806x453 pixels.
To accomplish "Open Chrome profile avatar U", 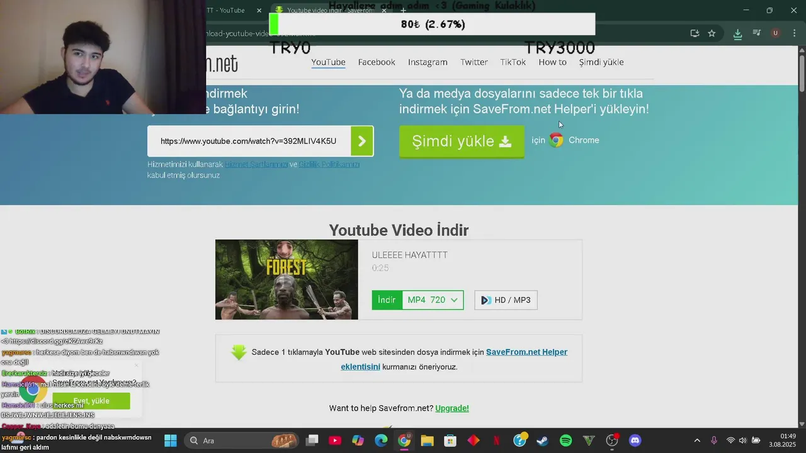I will 775,33.
